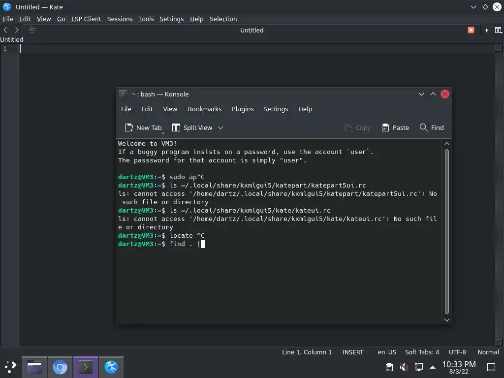The height and width of the screenshot is (378, 504).
Task: Open Konsole's Settings menu
Action: point(276,109)
